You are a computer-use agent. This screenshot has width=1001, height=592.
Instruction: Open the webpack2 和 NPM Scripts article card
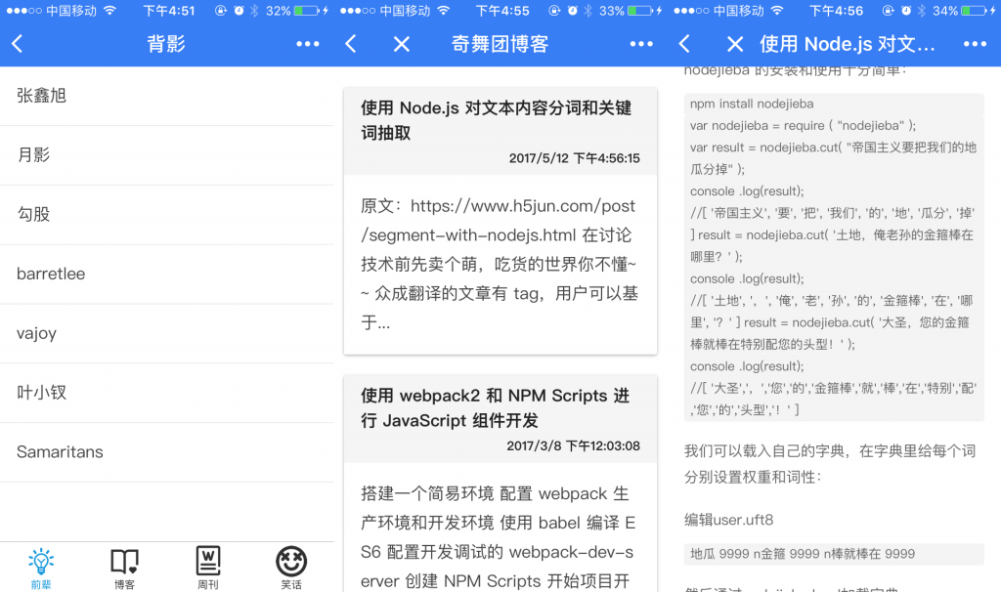[500, 408]
